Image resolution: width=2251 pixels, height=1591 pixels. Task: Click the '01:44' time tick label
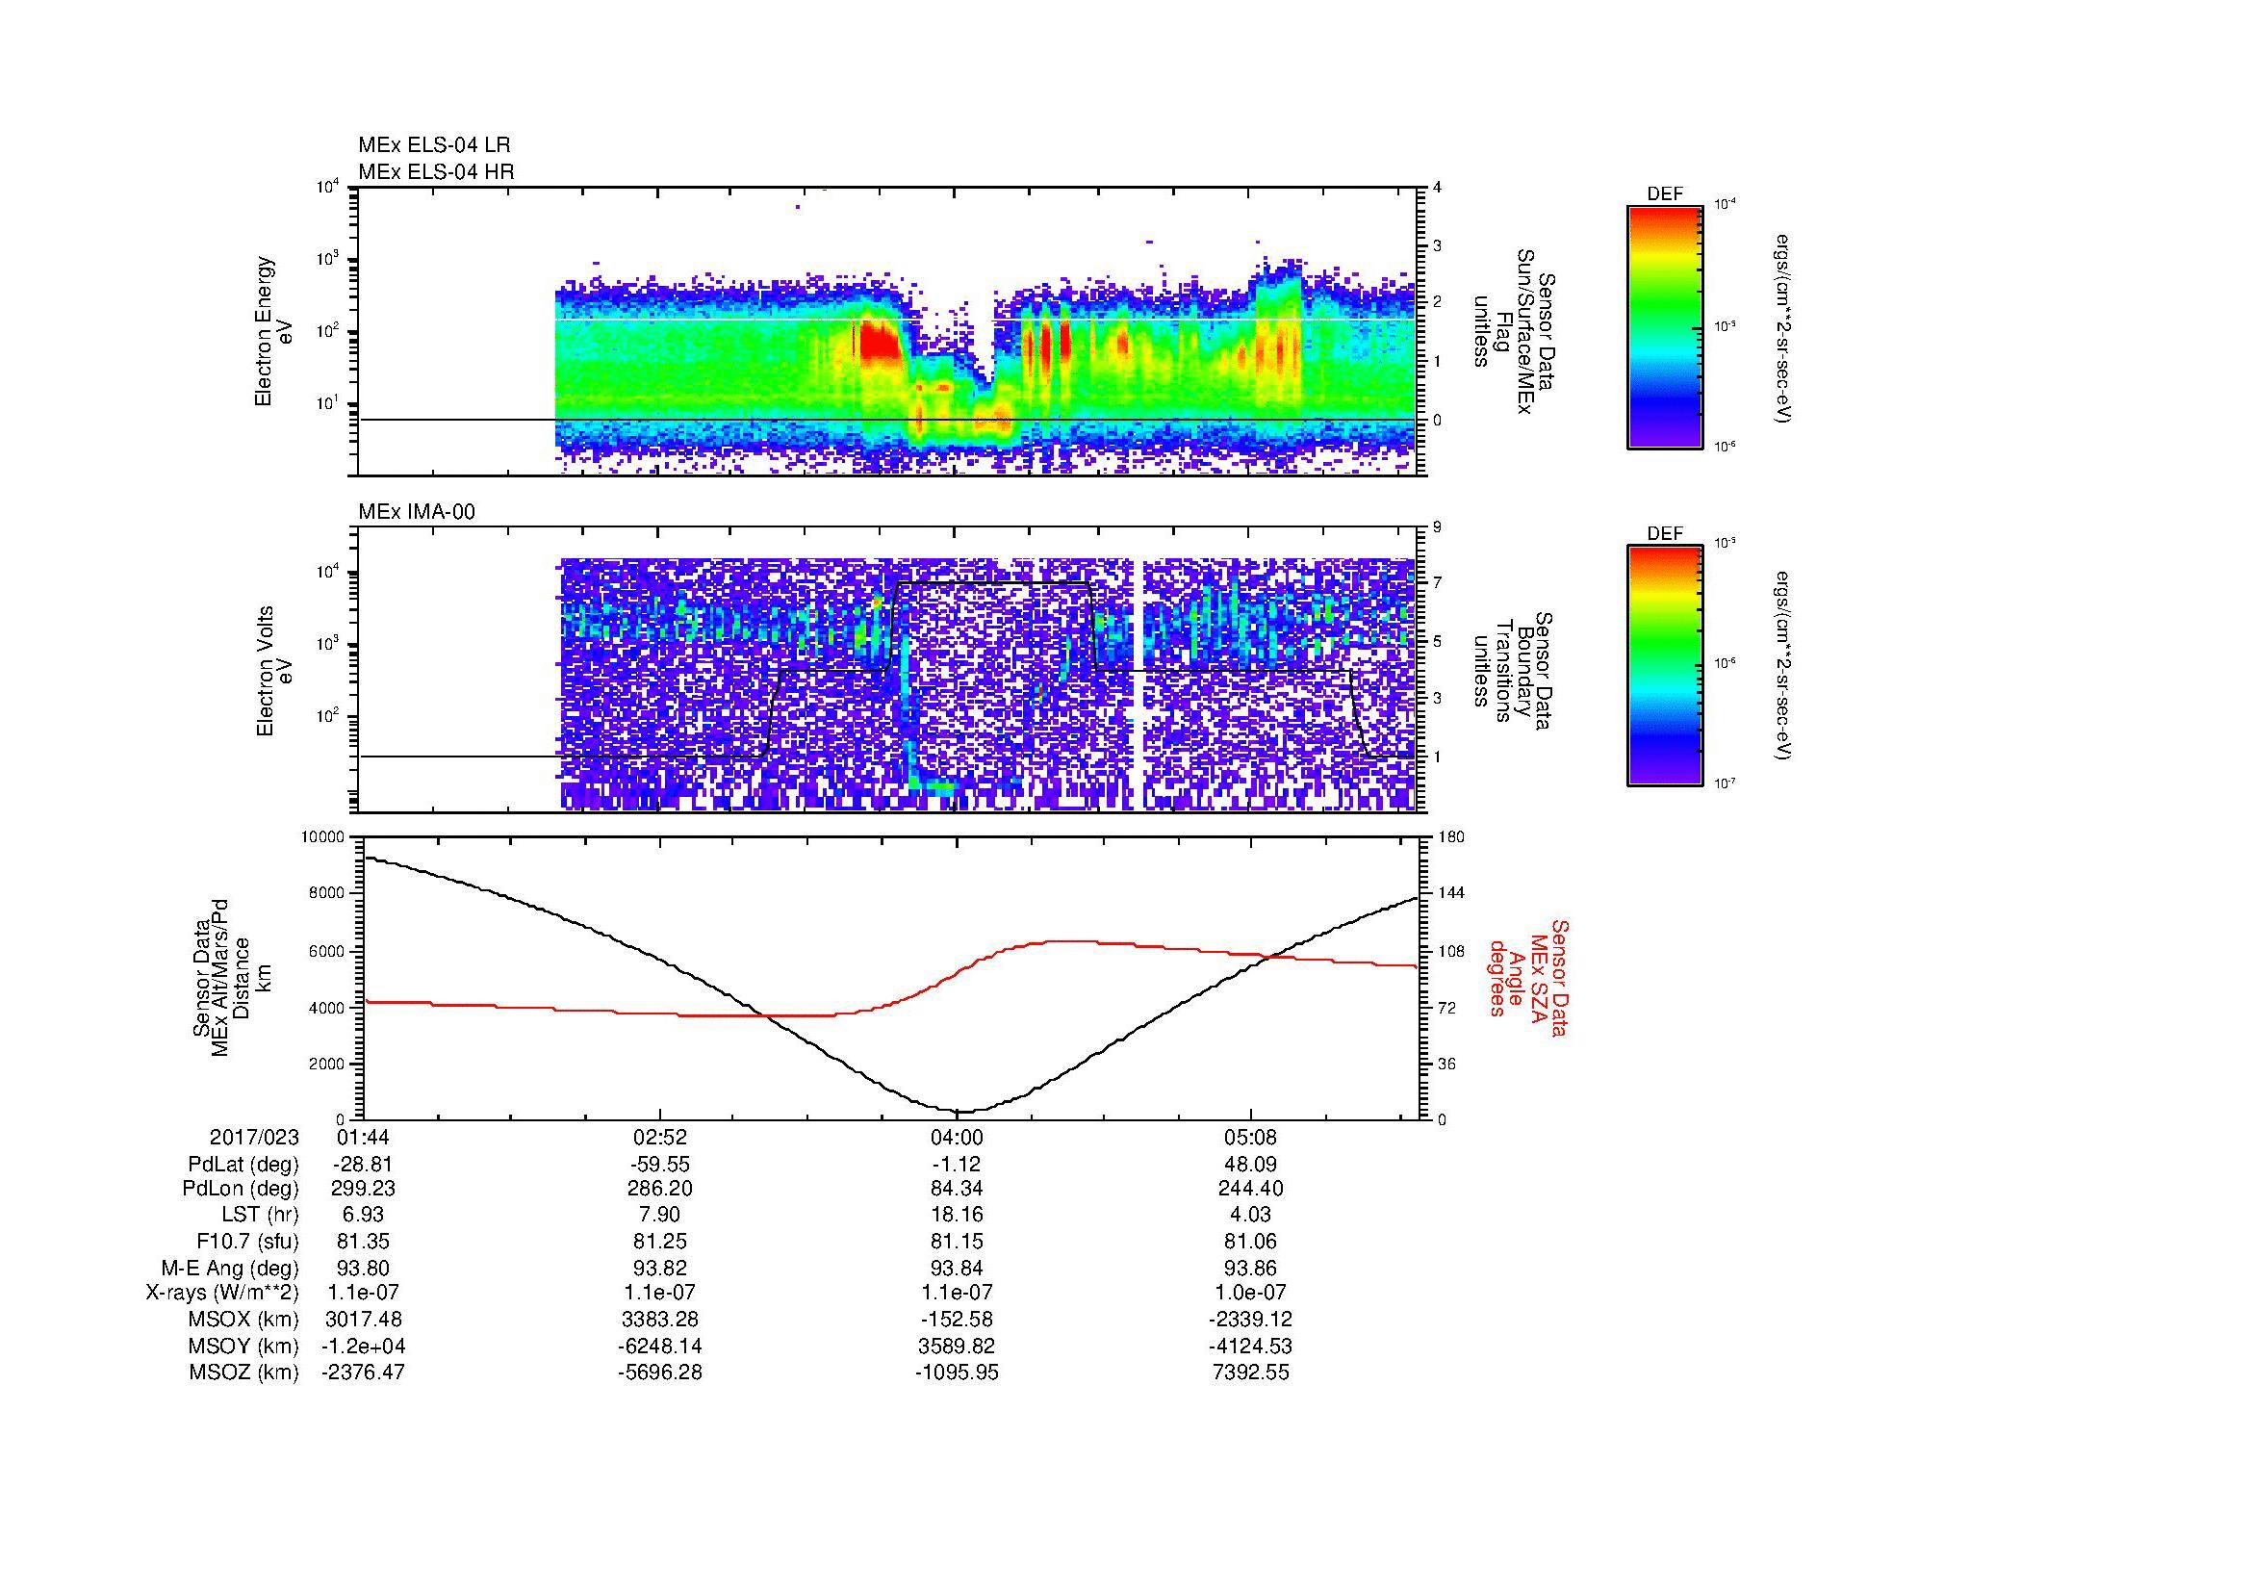[364, 1137]
